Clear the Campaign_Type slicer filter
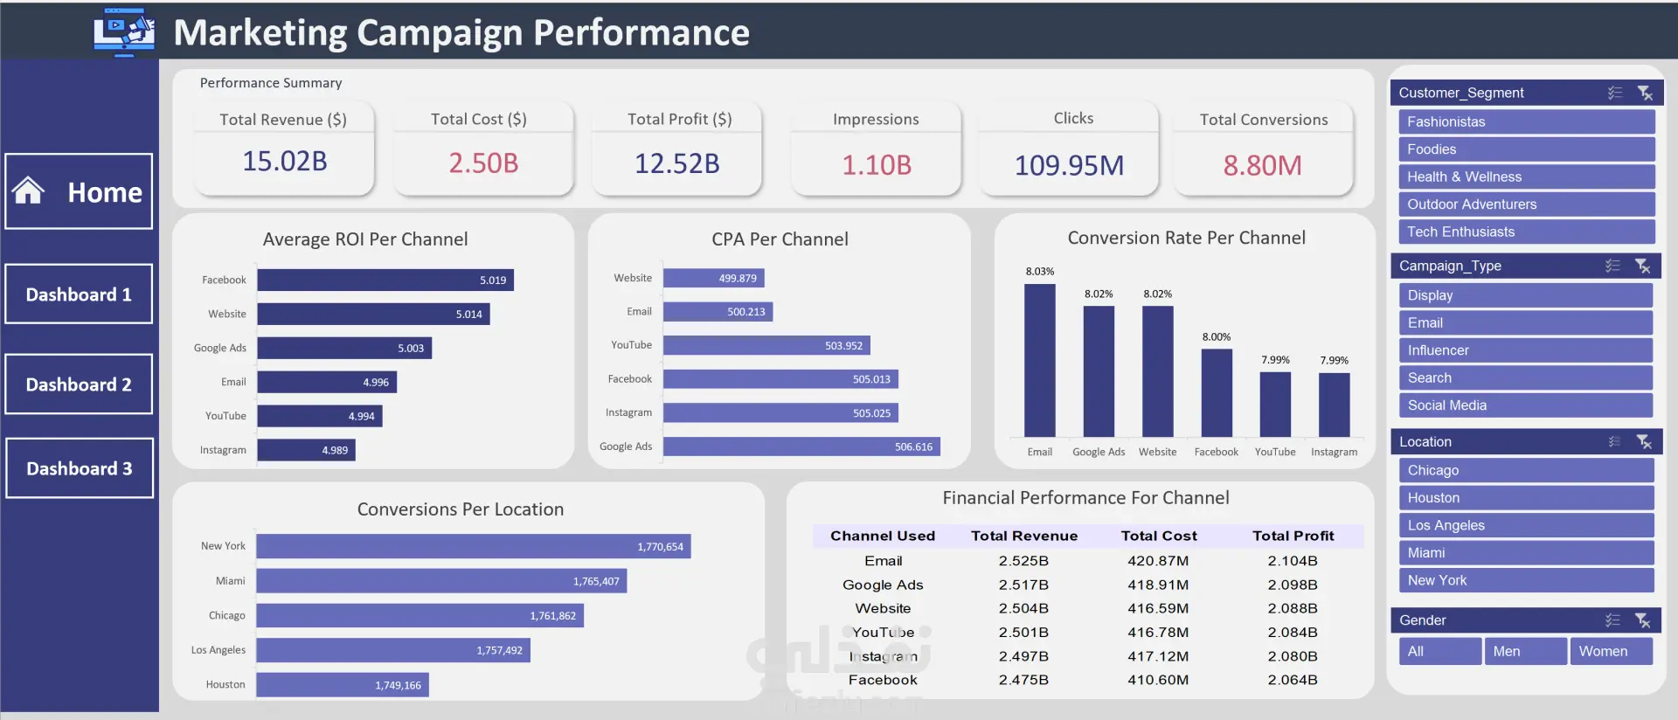1678x720 pixels. click(1642, 266)
